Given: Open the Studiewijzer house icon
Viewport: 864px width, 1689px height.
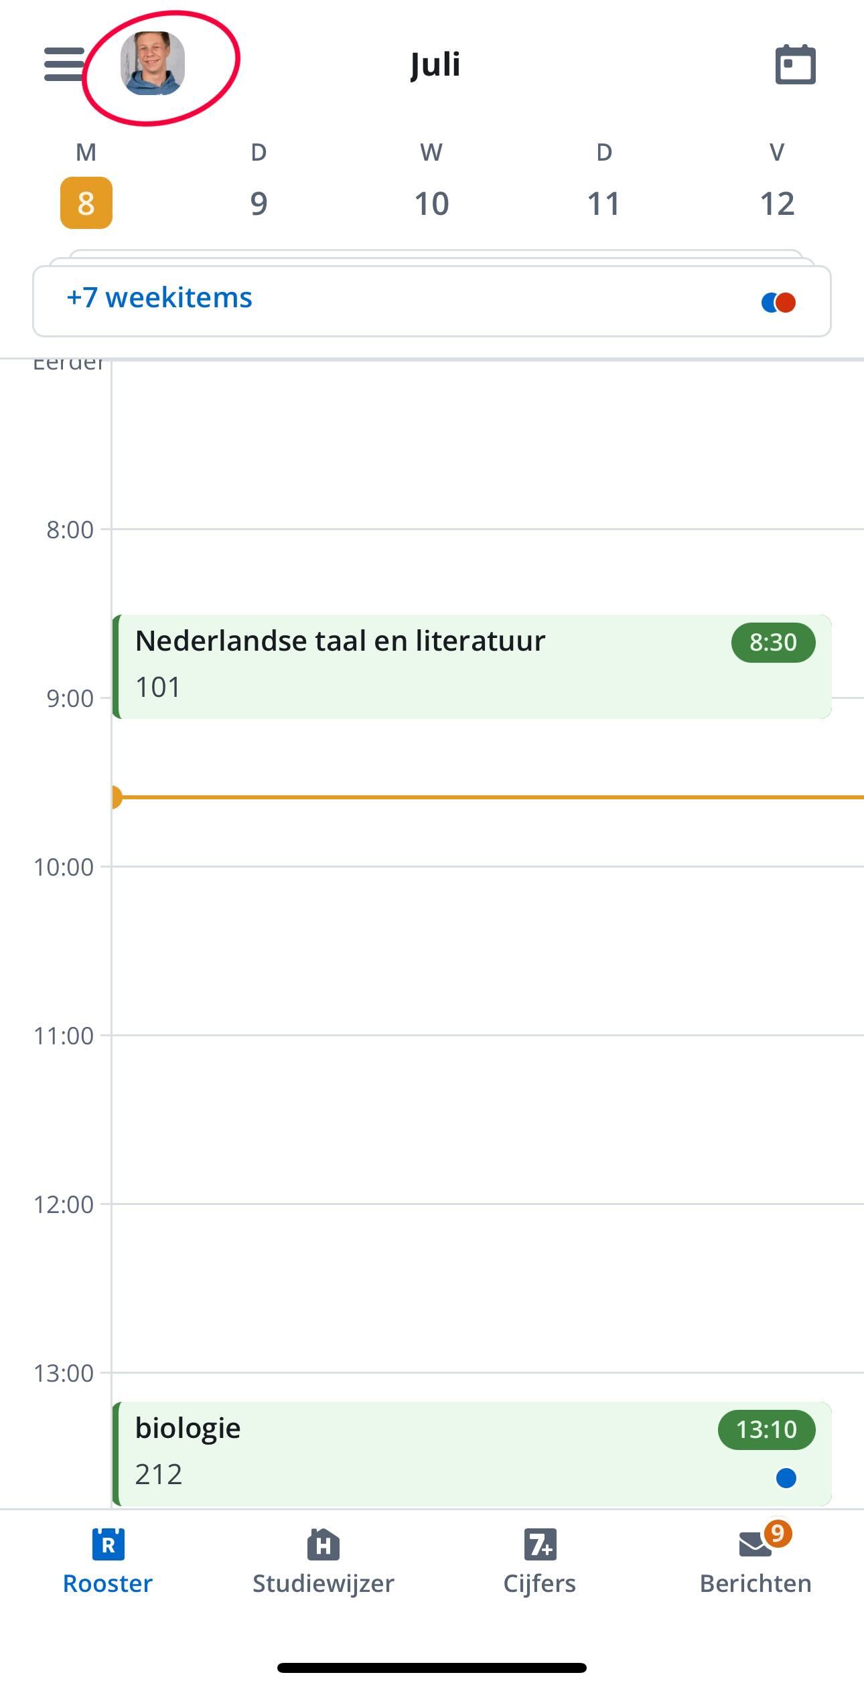Looking at the screenshot, I should pos(323,1544).
